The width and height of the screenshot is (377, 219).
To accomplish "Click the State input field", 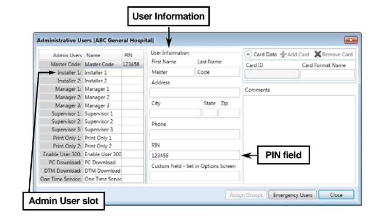I will [210, 113].
